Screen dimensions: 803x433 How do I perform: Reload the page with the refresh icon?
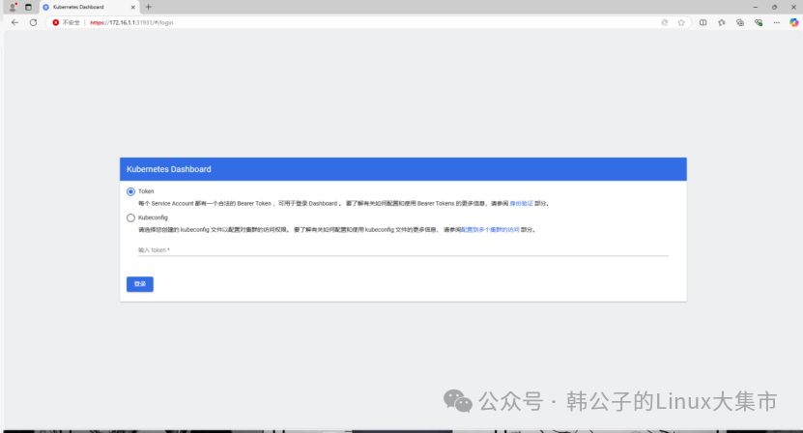click(33, 22)
